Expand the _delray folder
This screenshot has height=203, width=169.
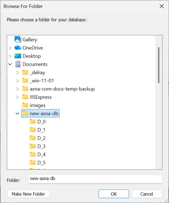tap(18, 73)
